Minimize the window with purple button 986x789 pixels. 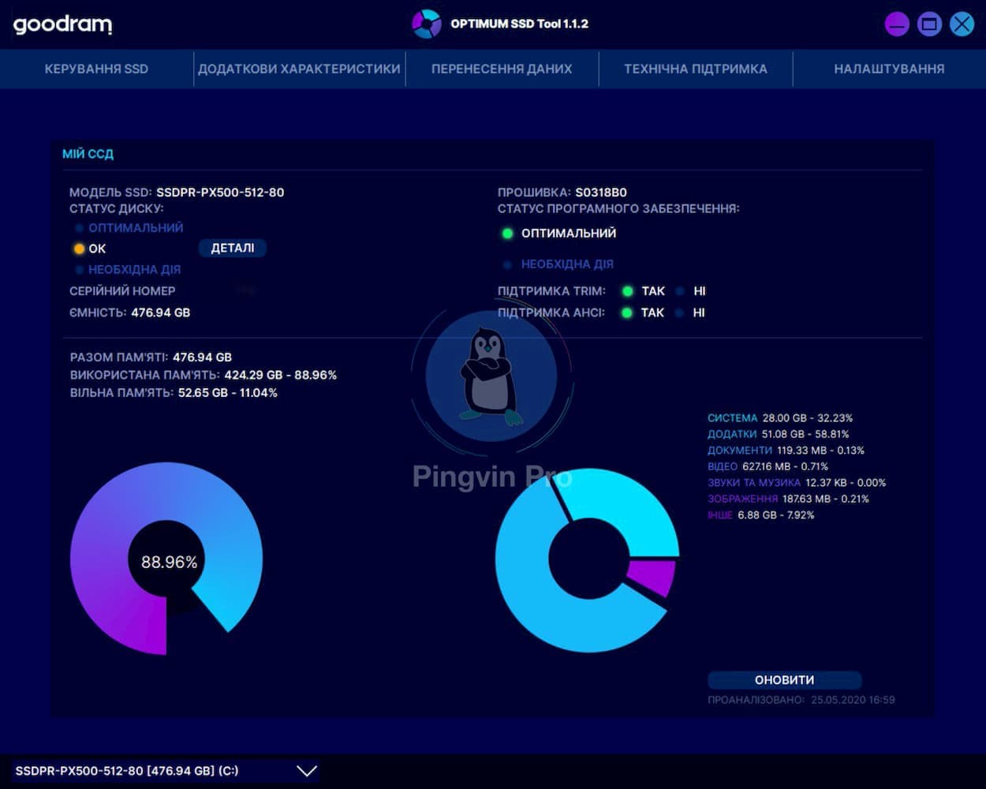pyautogui.click(x=897, y=24)
